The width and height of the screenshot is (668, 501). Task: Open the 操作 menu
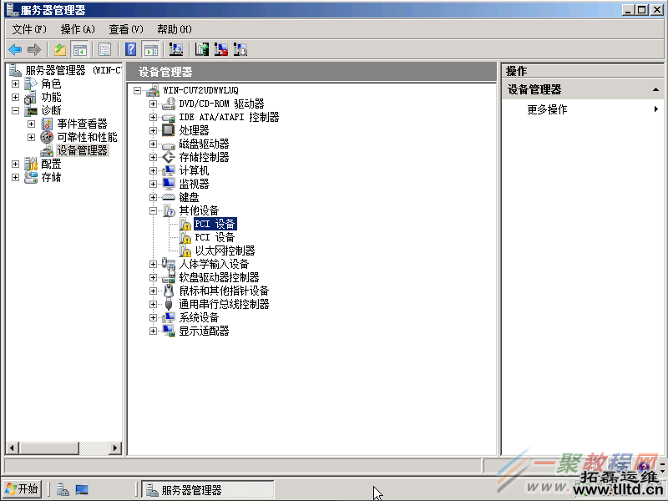[78, 28]
